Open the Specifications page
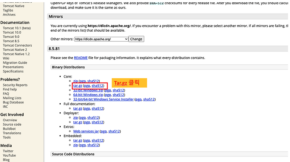The height and width of the screenshot is (162, 290). point(13,71)
